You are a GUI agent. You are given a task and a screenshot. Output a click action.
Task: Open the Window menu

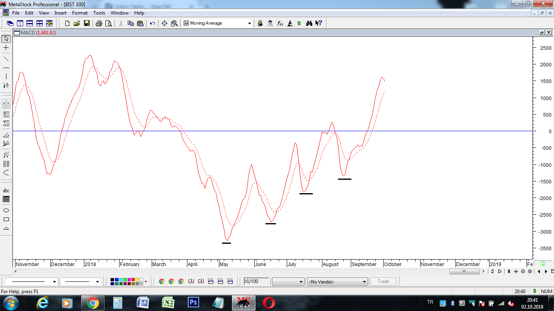pos(120,13)
